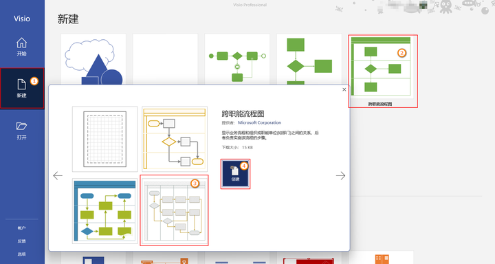This screenshot has width=495, height=264.
Task: Go to the next template with the right arrow
Action: 340,175
